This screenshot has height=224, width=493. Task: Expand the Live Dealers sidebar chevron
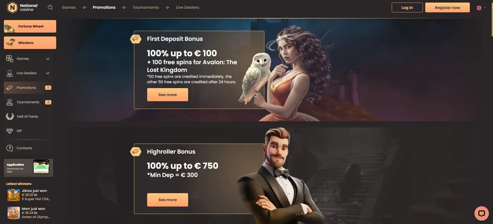pos(48,73)
